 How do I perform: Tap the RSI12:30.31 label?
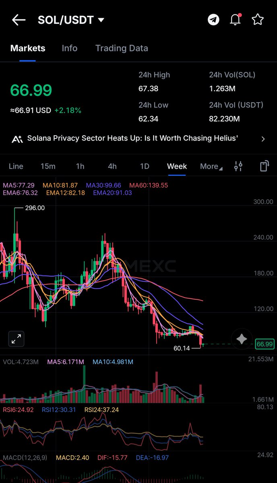[59, 410]
